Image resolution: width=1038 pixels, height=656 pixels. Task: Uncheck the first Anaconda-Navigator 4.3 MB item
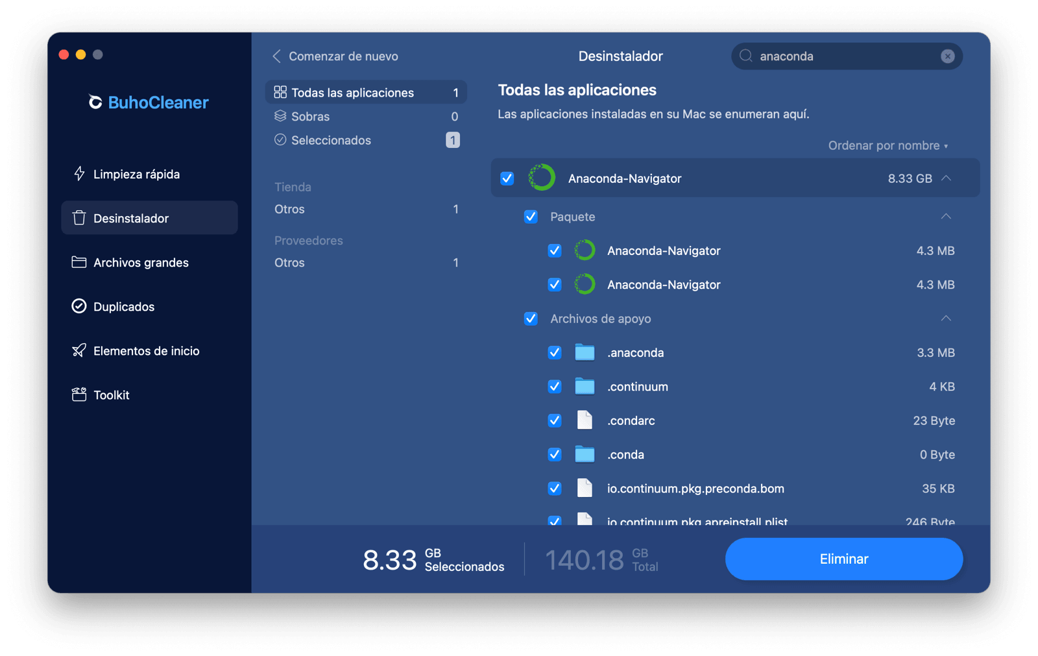click(x=555, y=250)
